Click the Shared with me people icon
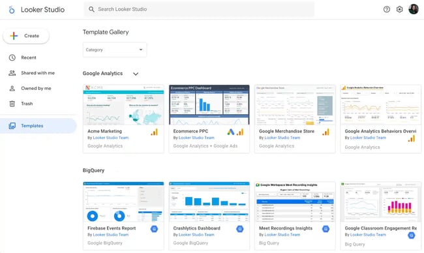 (12, 73)
